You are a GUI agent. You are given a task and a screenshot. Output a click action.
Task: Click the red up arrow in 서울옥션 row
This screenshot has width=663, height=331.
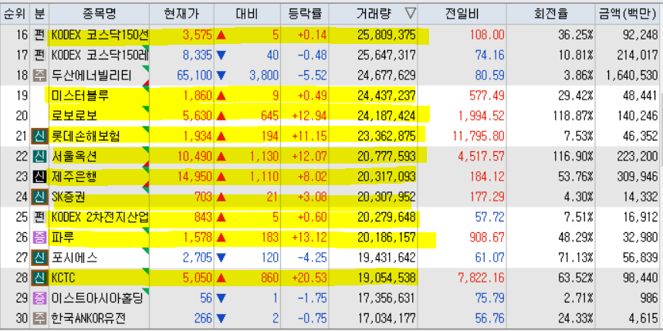221,157
